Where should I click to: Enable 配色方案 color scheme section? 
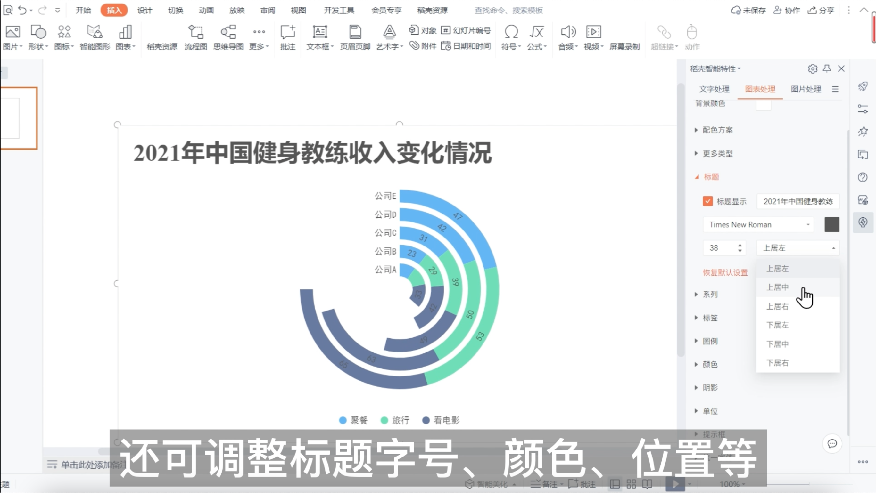[x=717, y=129]
